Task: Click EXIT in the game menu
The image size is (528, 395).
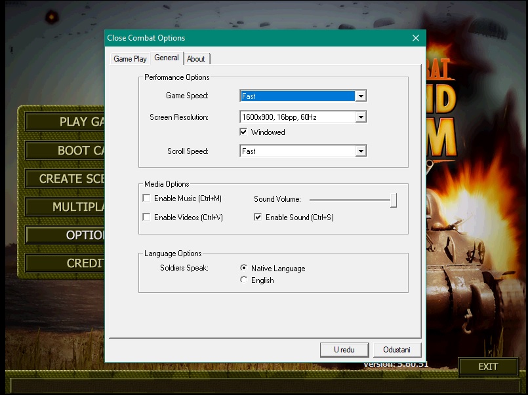Action: tap(488, 366)
